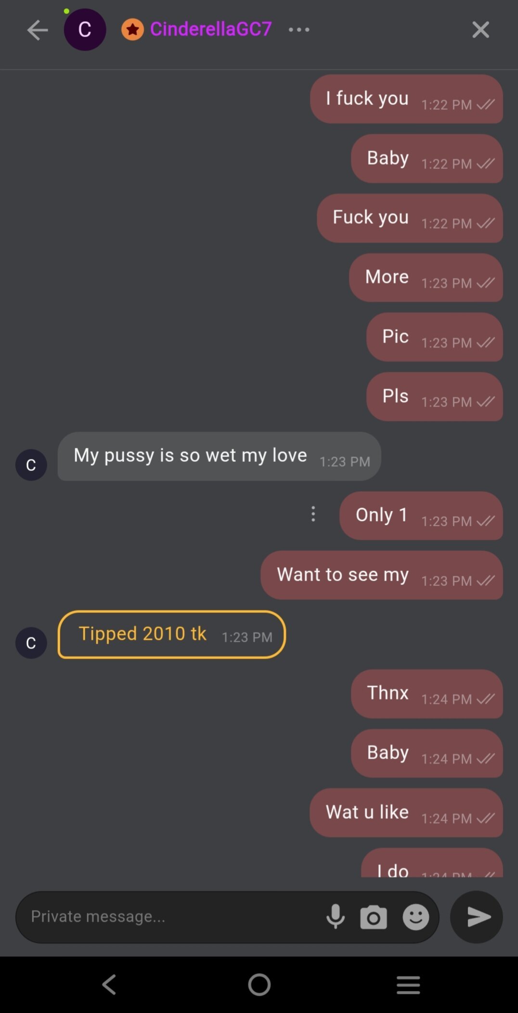Viewport: 518px width, 1013px height.
Task: Open the camera attachment icon
Action: click(374, 917)
